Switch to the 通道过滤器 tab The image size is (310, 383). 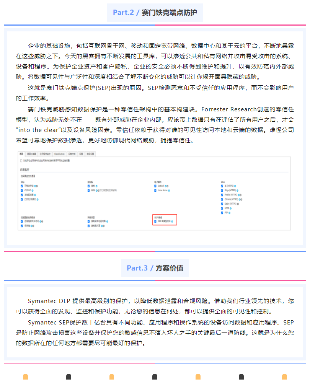pos(31,154)
